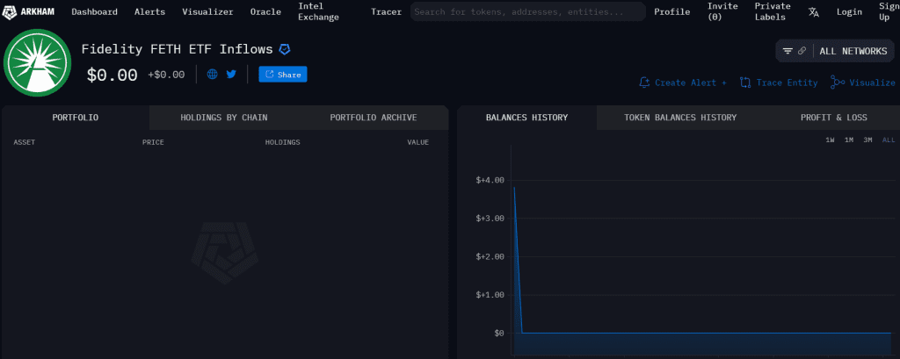Click the HOLDINGS column header
Screen dimensions: 900x359
click(282, 142)
